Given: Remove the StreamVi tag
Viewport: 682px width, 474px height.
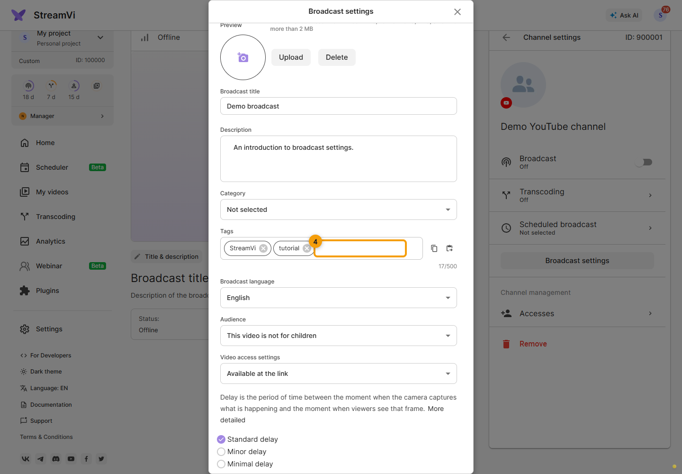Looking at the screenshot, I should 263,248.
